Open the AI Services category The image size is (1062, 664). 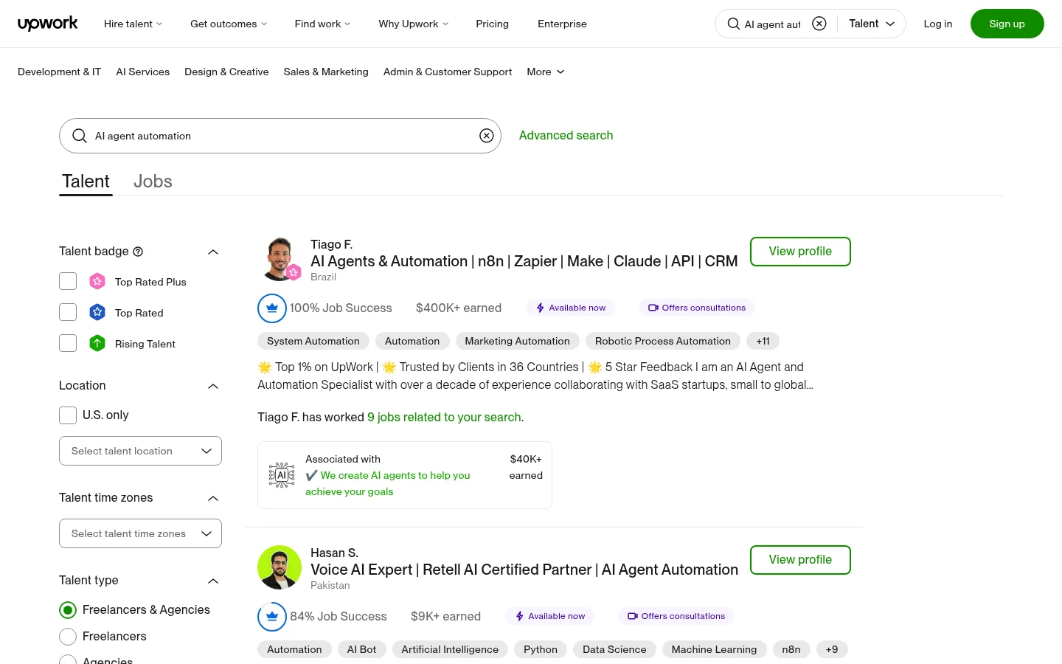[x=142, y=72]
